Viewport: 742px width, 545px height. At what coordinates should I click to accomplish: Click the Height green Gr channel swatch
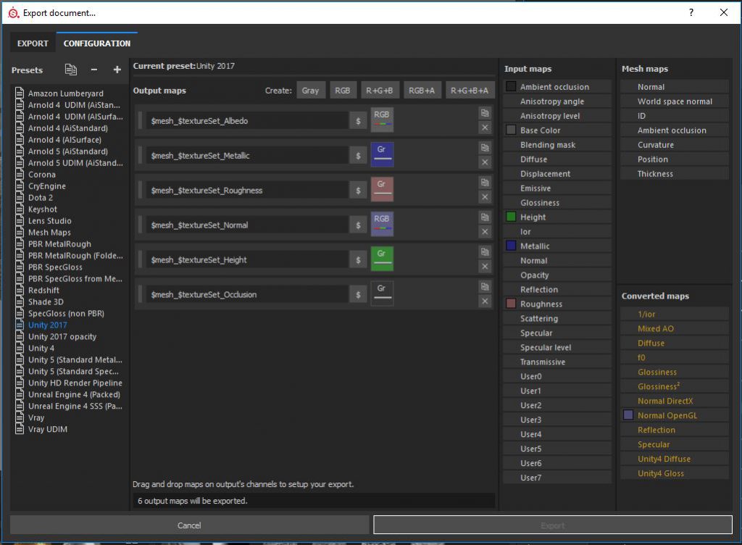(x=382, y=258)
